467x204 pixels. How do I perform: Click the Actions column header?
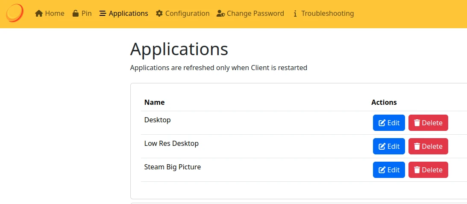pyautogui.click(x=384, y=103)
